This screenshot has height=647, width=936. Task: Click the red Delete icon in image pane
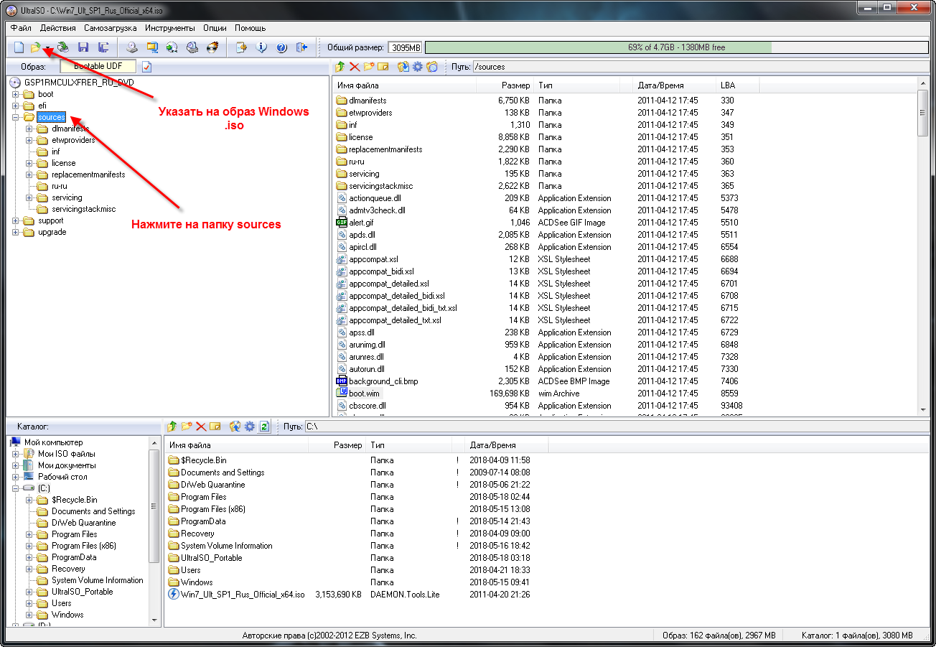tap(355, 67)
